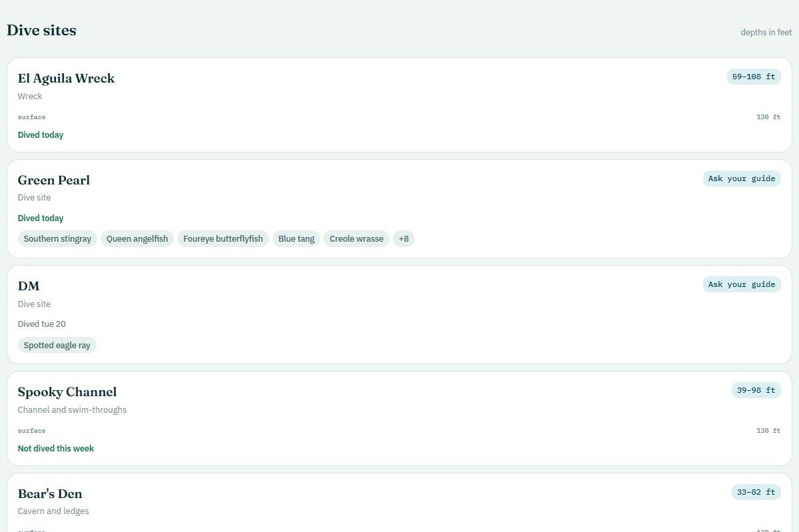This screenshot has width=799, height=532.
Task: Select the Spotted eagle ray chip
Action: point(57,345)
